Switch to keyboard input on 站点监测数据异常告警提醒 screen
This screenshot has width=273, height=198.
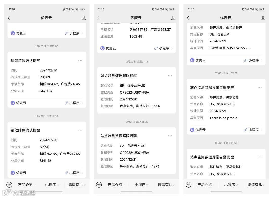pyautogui.click(x=189, y=185)
